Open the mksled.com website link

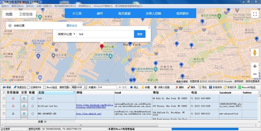tap(89, 114)
